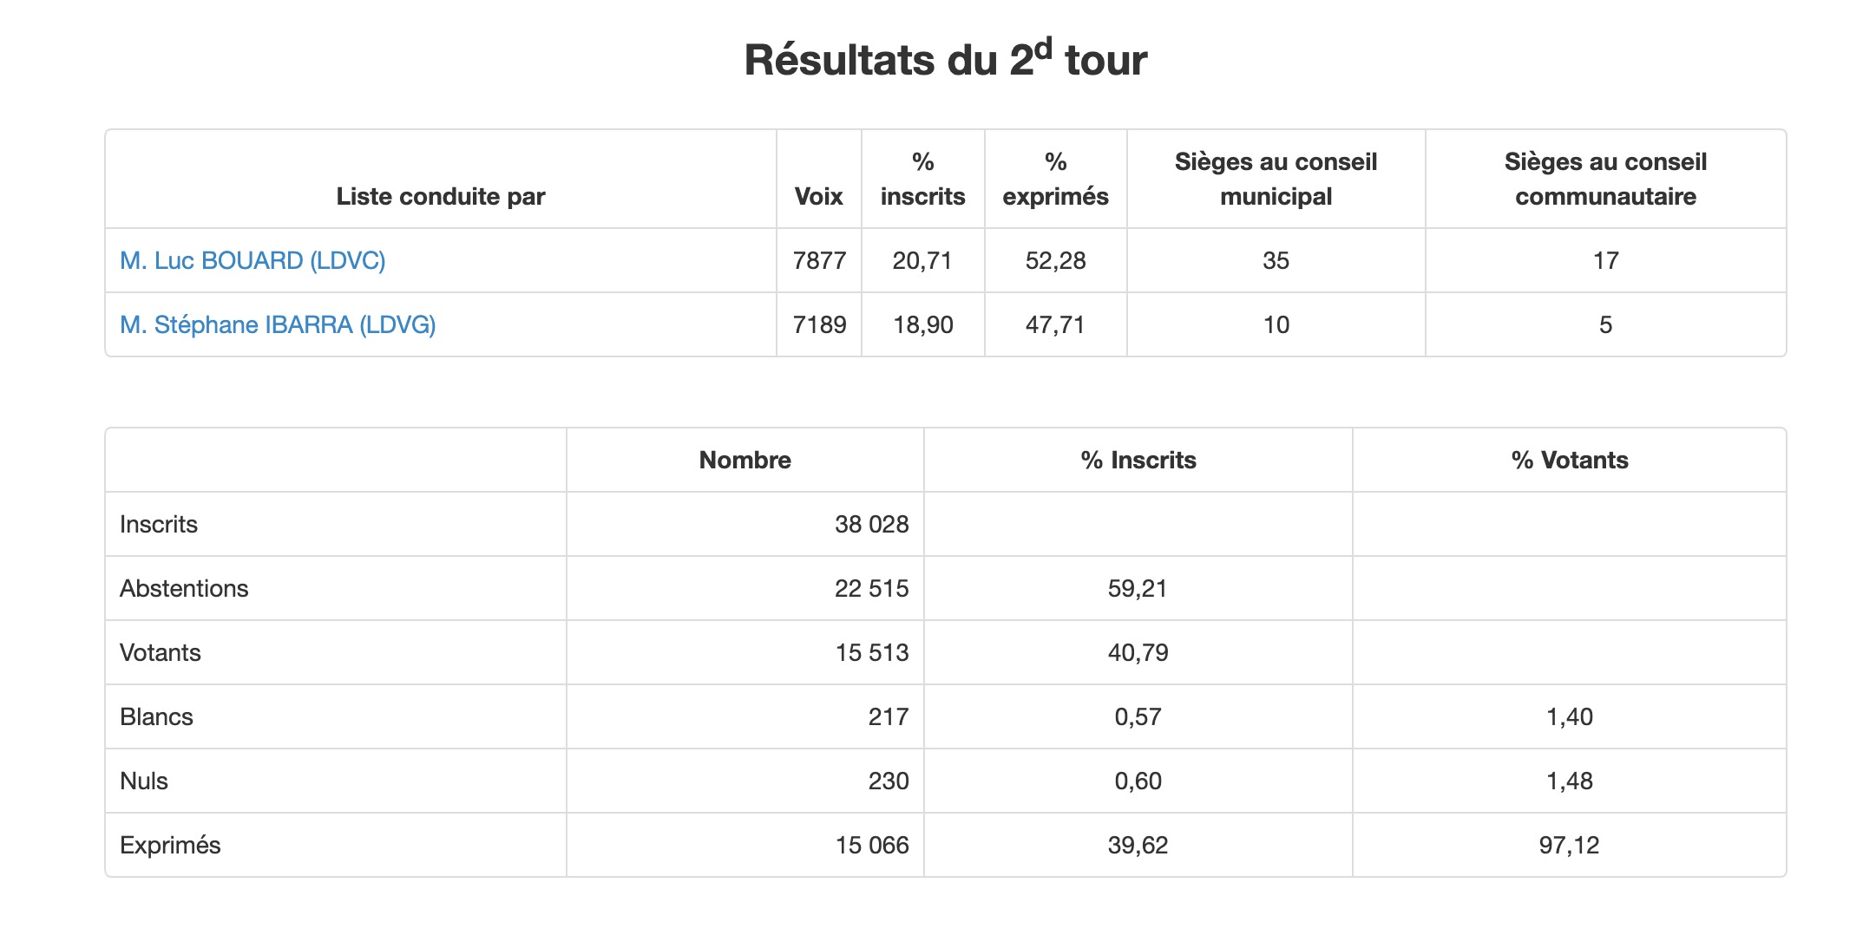Select the 'Blancs' row label
1876x935 pixels.
click(156, 716)
